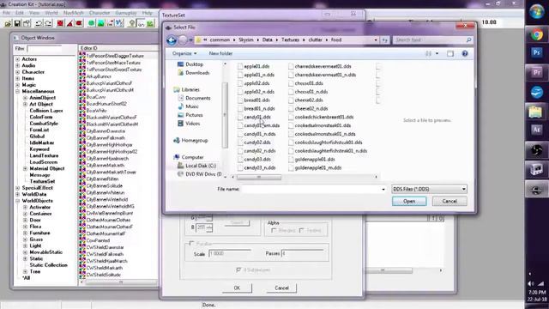Expand the Audio tree node
The width and height of the screenshot is (549, 309).
tap(17, 65)
